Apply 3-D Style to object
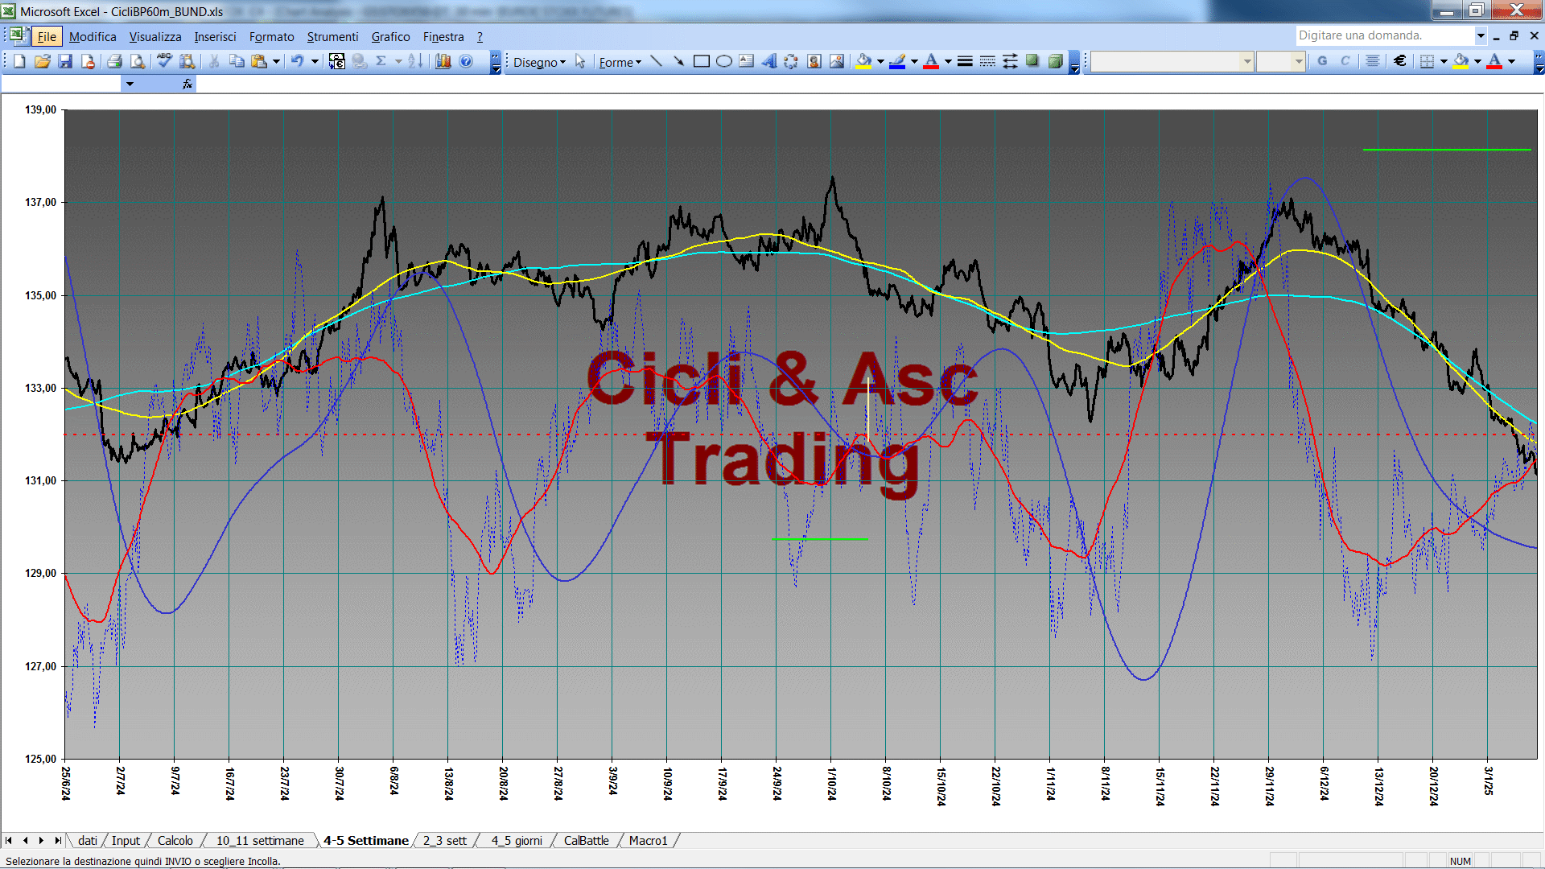The height and width of the screenshot is (869, 1545). tap(1055, 61)
